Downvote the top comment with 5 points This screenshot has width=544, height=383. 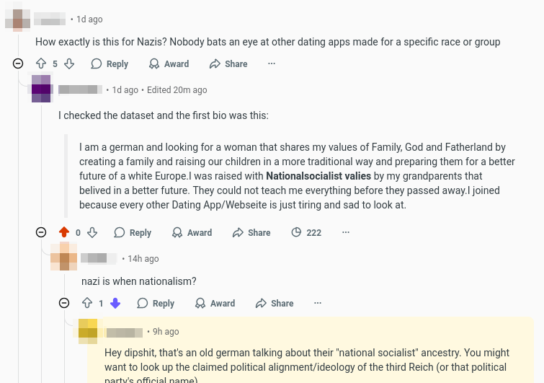(69, 64)
